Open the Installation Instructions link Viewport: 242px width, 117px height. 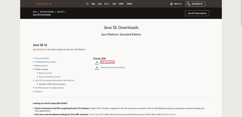coord(45,62)
